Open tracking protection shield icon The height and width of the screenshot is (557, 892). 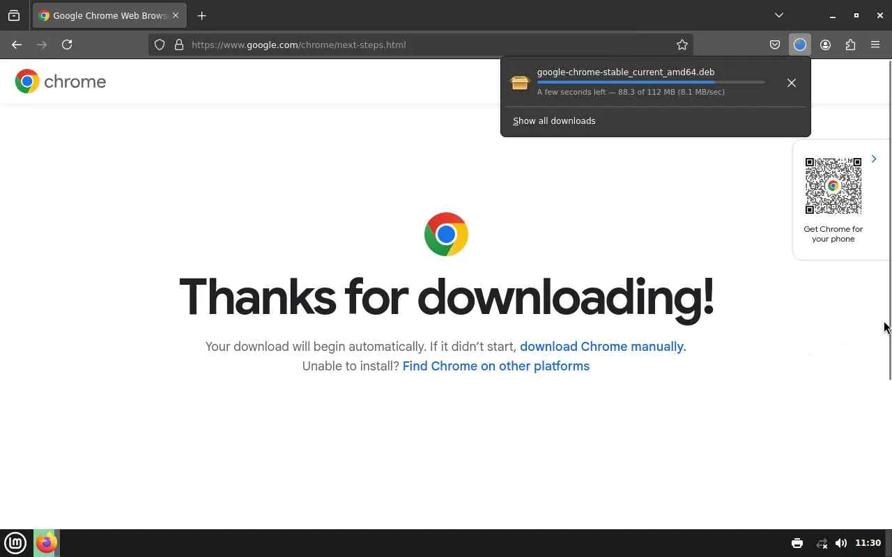(160, 45)
